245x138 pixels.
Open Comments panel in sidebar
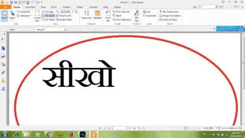point(3,64)
